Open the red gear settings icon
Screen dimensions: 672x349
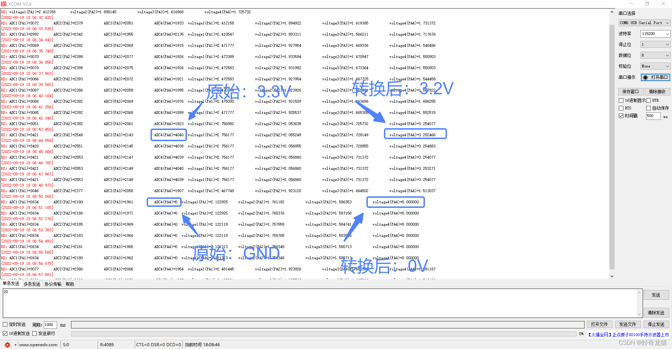[x=7, y=345]
